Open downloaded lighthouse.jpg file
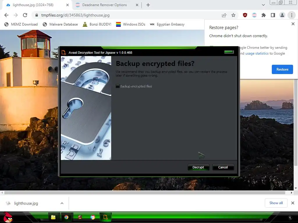 tap(26, 203)
